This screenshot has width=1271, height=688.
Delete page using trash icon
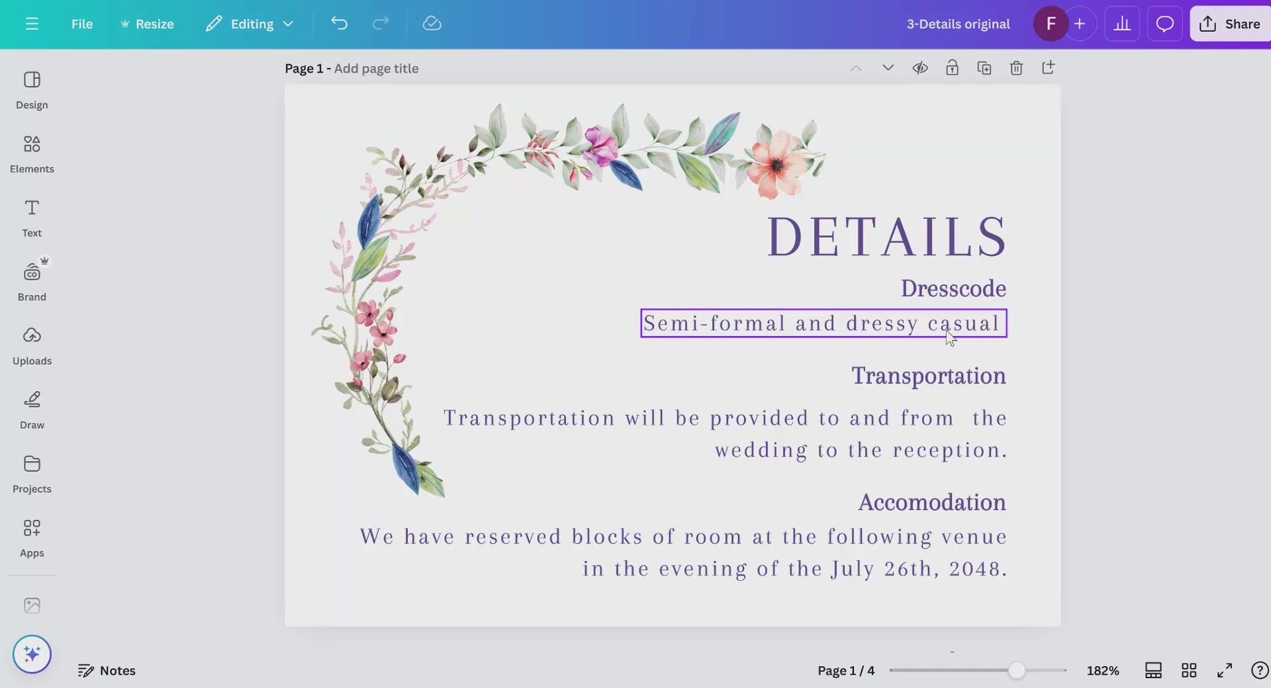point(1016,68)
